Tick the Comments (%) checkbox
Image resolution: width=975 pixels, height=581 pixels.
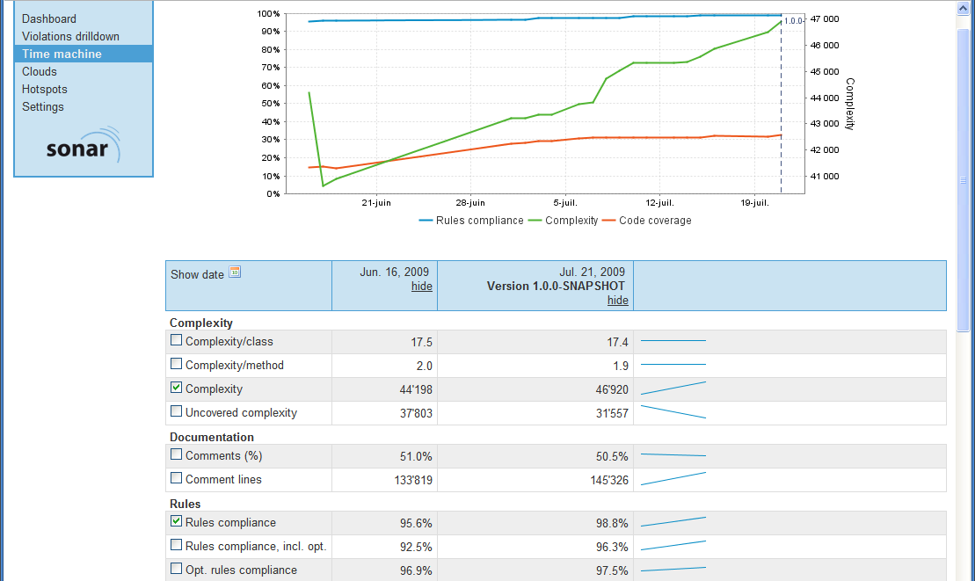[177, 454]
